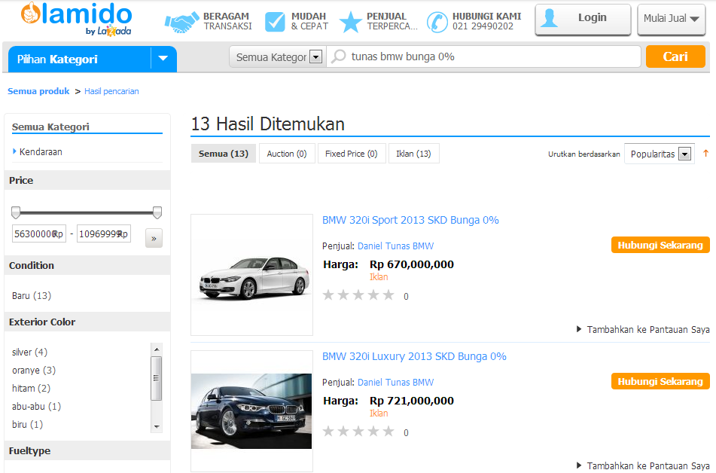Open the Mulai Jual dropdown
716x473 pixels.
coord(672,19)
